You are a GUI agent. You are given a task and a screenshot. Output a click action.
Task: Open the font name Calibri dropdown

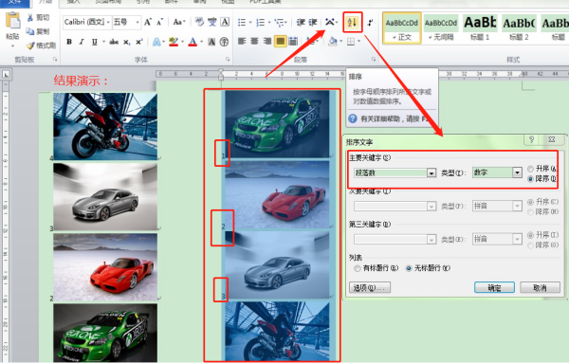pos(108,23)
